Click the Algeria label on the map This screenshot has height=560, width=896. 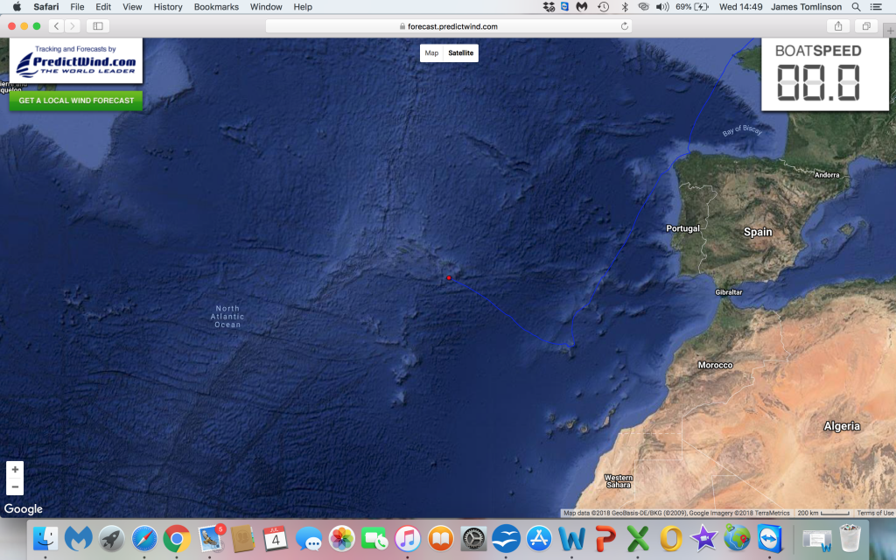click(842, 426)
